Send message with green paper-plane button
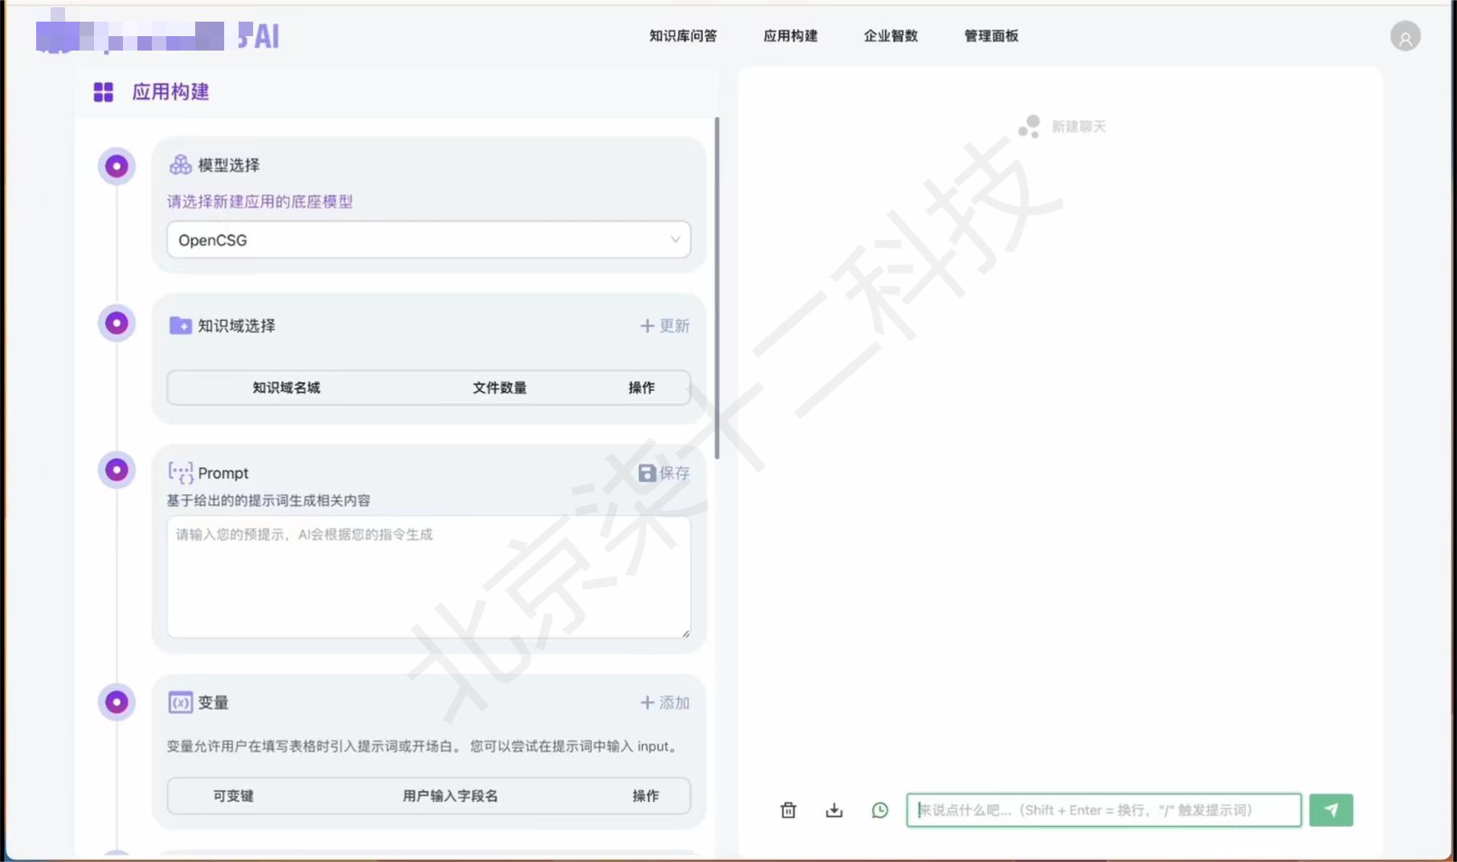 click(1330, 810)
